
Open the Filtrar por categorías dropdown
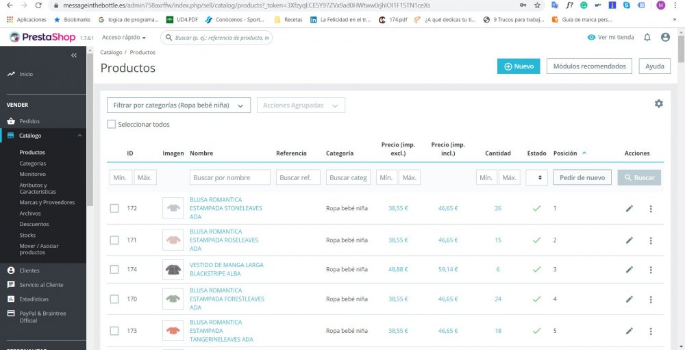coord(179,105)
